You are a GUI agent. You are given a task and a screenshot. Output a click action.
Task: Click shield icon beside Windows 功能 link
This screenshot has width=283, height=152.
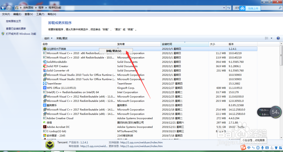[3, 34]
